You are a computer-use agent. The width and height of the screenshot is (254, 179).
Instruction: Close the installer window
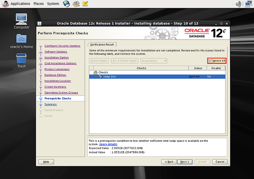(x=227, y=24)
